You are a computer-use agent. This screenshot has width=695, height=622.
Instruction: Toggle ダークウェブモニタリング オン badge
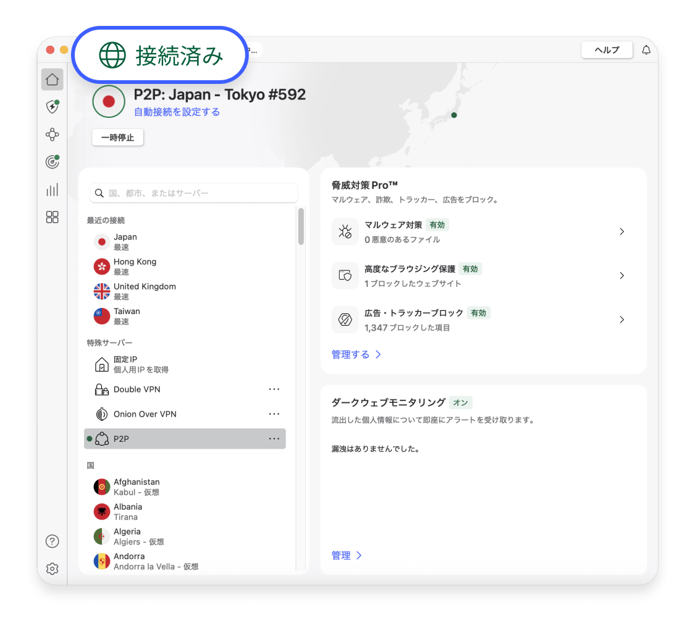click(x=461, y=402)
